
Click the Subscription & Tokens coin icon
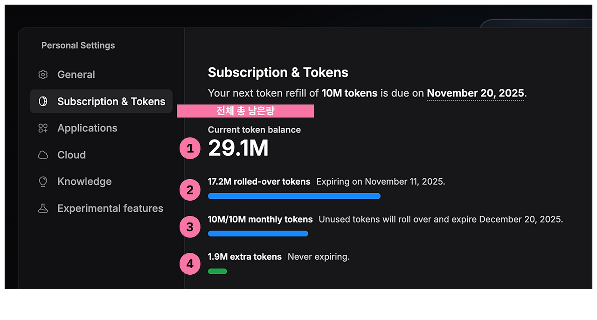coord(43,102)
